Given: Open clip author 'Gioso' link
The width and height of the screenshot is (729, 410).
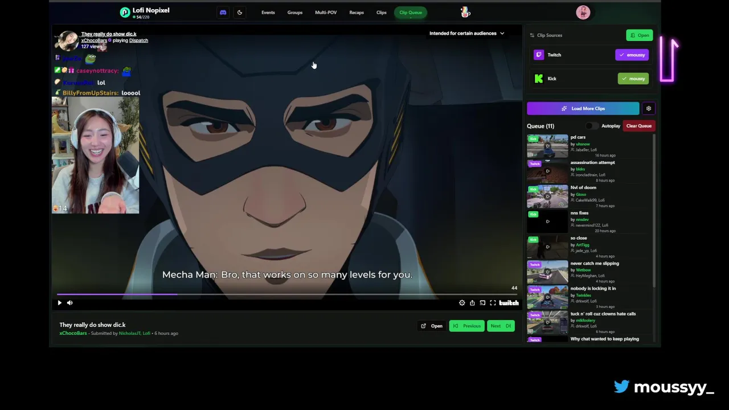Looking at the screenshot, I should click(581, 194).
